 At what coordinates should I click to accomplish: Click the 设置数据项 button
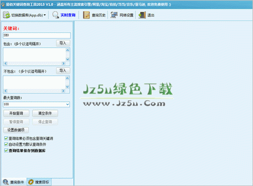16,130
